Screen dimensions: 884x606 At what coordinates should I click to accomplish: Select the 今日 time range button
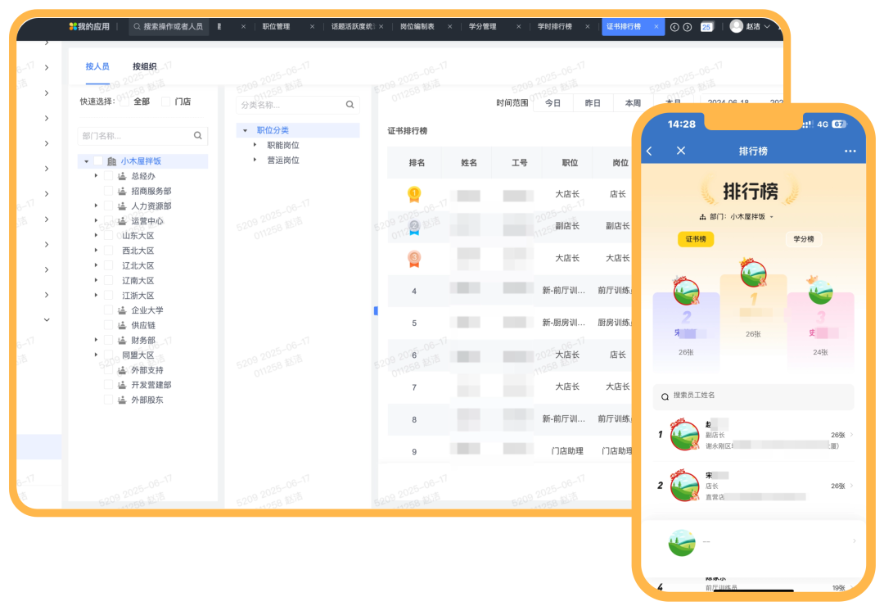pos(552,103)
